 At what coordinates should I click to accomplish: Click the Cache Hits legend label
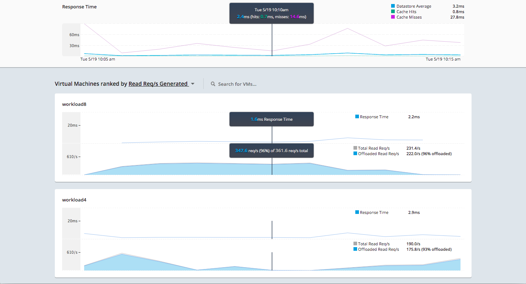[406, 12]
